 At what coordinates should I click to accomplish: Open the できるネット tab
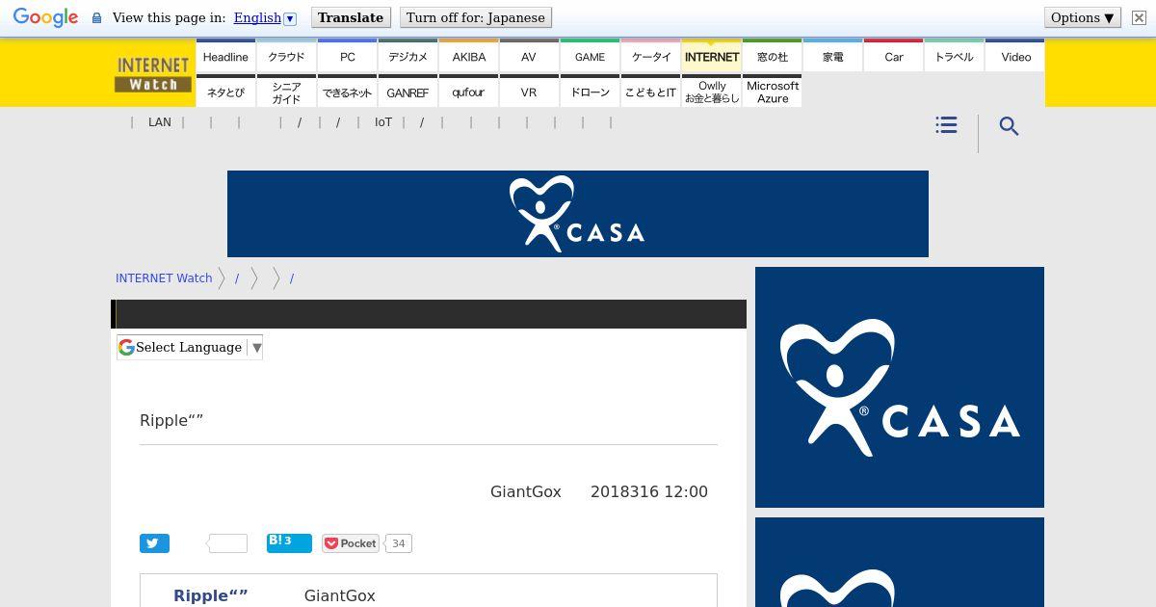(x=347, y=92)
